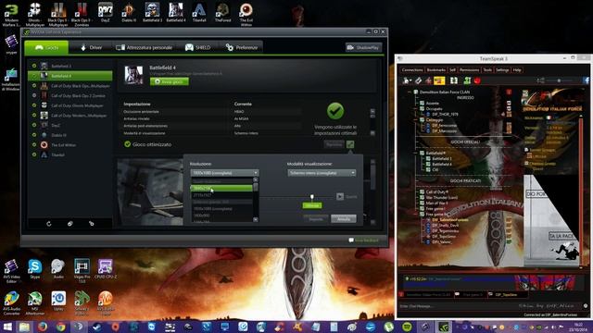Viewport: 593px width, 333px height.
Task: Click the emoticon icon beside chat input
Action: [x=586, y=306]
